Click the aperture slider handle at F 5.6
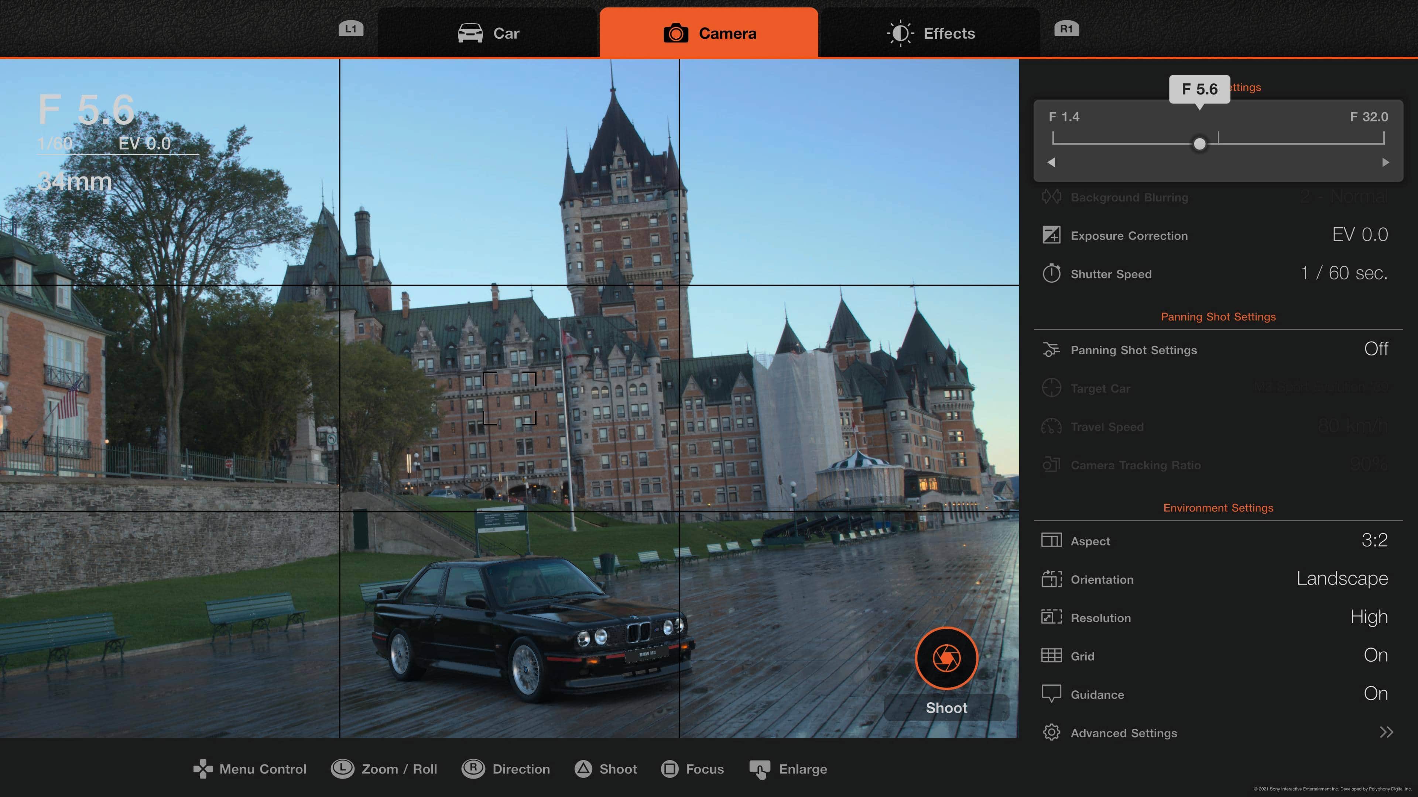This screenshot has height=797, width=1418. click(x=1199, y=144)
